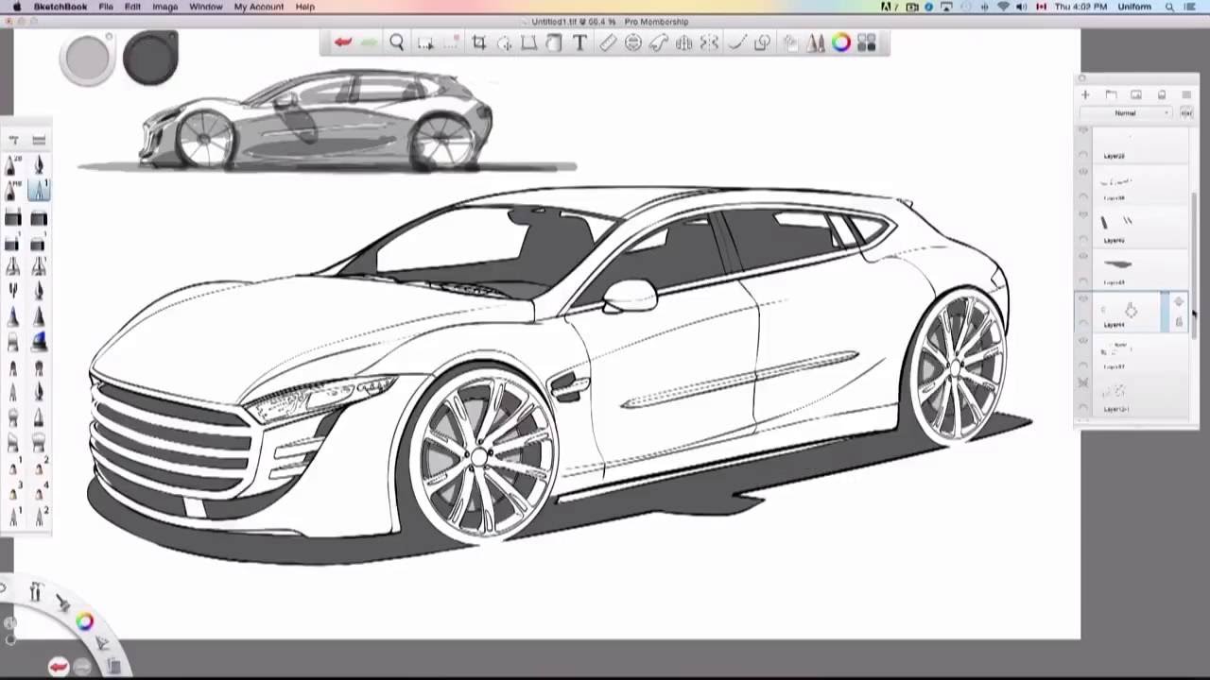Open the Image menu
This screenshot has height=680, width=1210.
tap(164, 7)
